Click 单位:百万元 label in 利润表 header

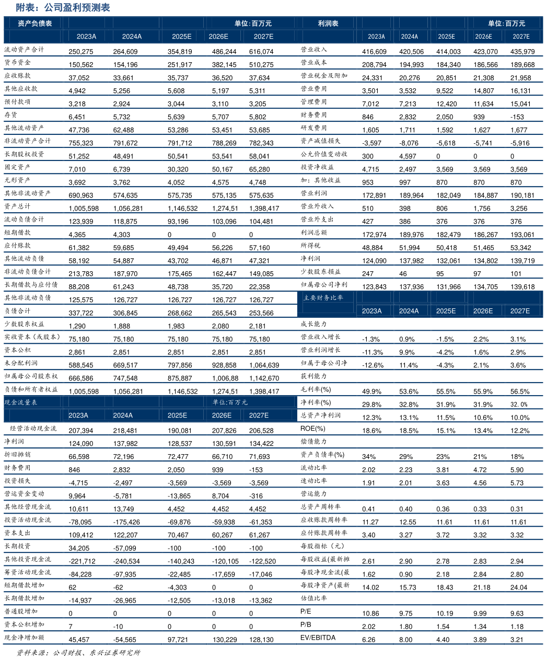pyautogui.click(x=506, y=24)
